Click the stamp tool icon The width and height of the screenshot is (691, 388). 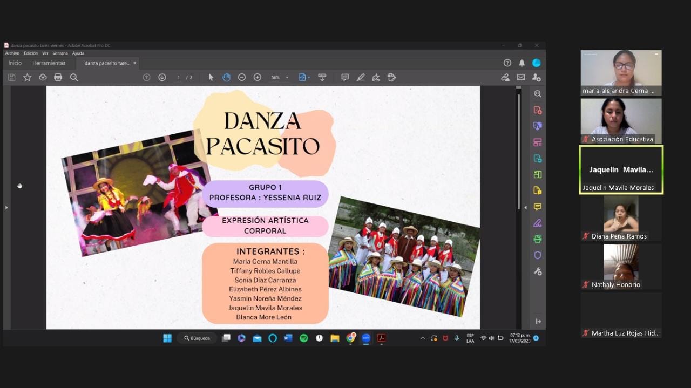tap(392, 77)
